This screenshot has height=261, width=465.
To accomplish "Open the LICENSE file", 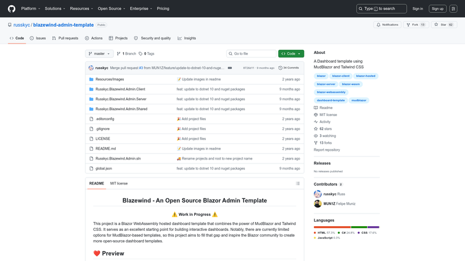I will point(103,139).
